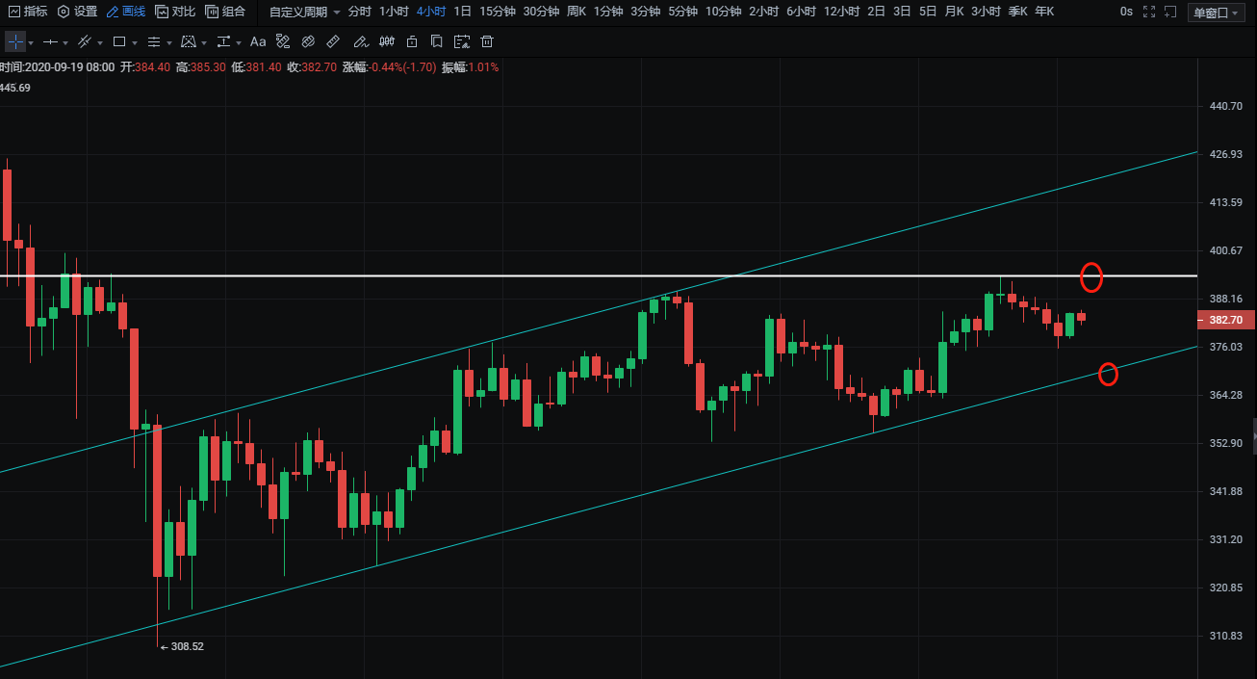The height and width of the screenshot is (679, 1257).
Task: Click the fullscreen expand icon
Action: tap(1147, 12)
